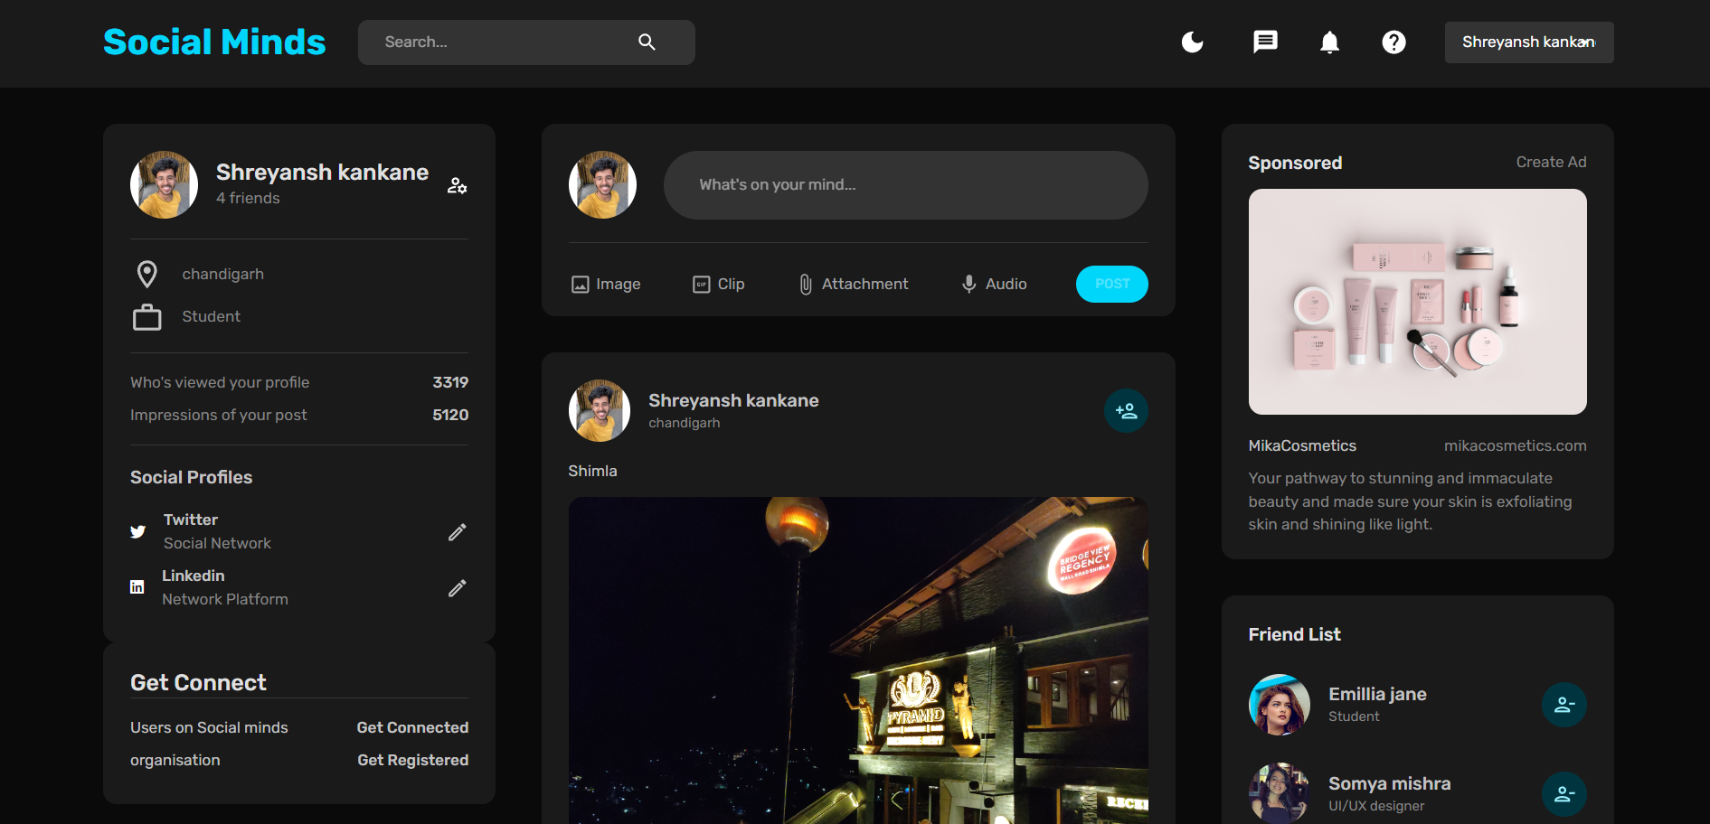Screen dimensions: 1710x824
Task: Click the help question mark icon
Action: click(1394, 42)
